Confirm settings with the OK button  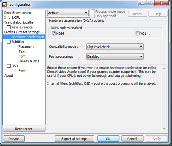108,139
